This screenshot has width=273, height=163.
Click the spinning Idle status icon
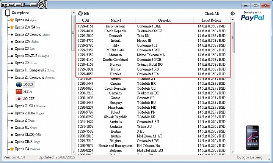(80, 13)
